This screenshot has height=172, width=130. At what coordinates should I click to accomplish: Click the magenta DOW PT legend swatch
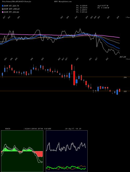coord(3,12)
